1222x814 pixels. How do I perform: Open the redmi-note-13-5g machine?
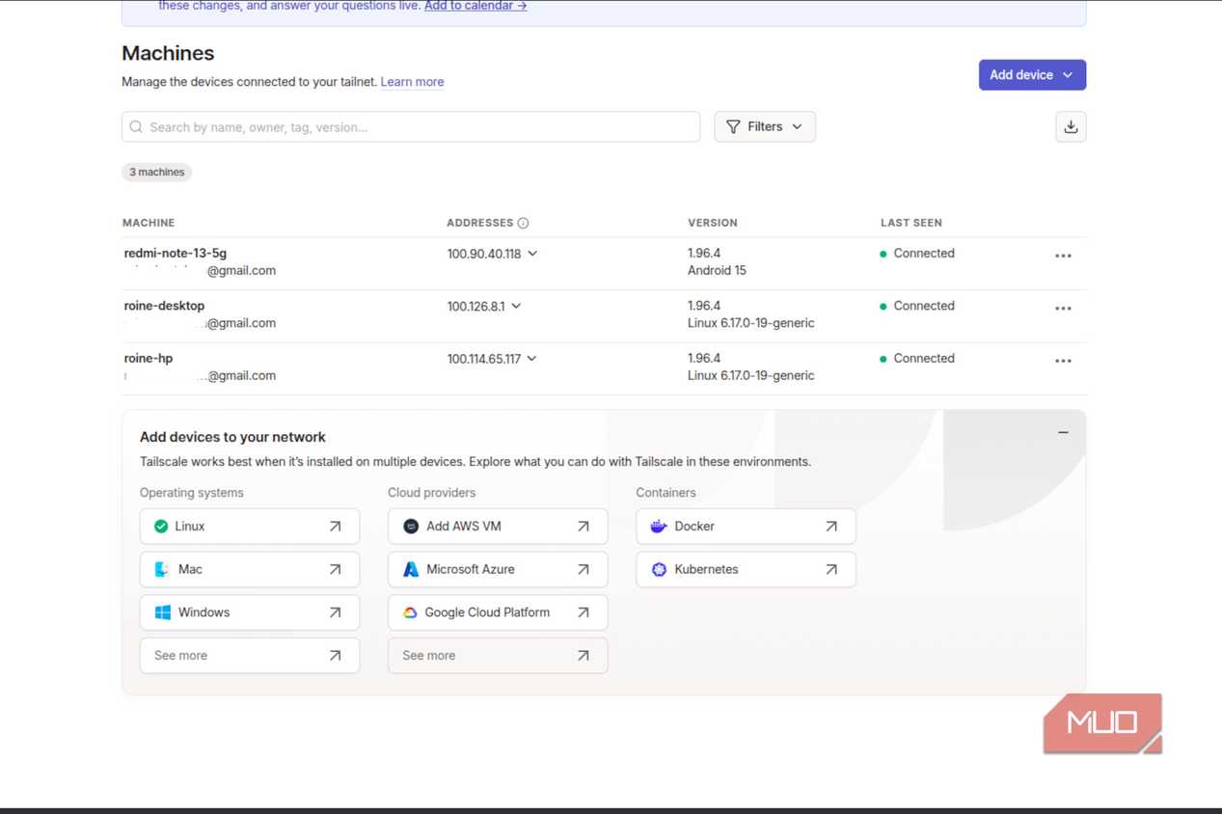point(176,254)
